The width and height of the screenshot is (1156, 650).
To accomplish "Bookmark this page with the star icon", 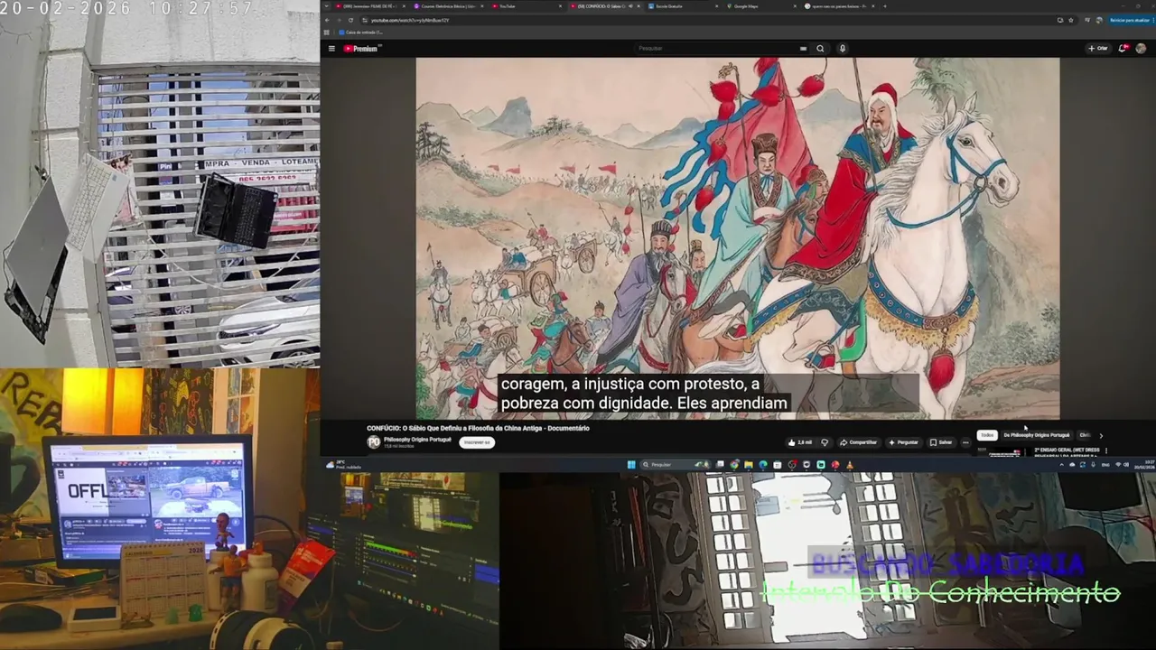I will [x=1072, y=20].
